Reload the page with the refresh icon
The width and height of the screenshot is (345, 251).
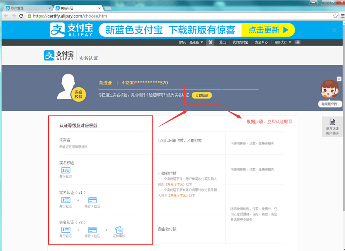(21, 16)
